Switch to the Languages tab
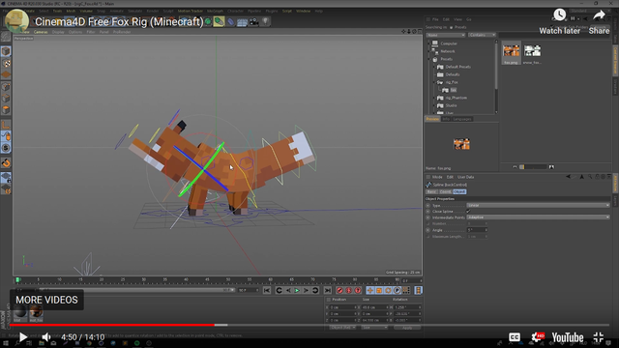 pyautogui.click(x=462, y=119)
